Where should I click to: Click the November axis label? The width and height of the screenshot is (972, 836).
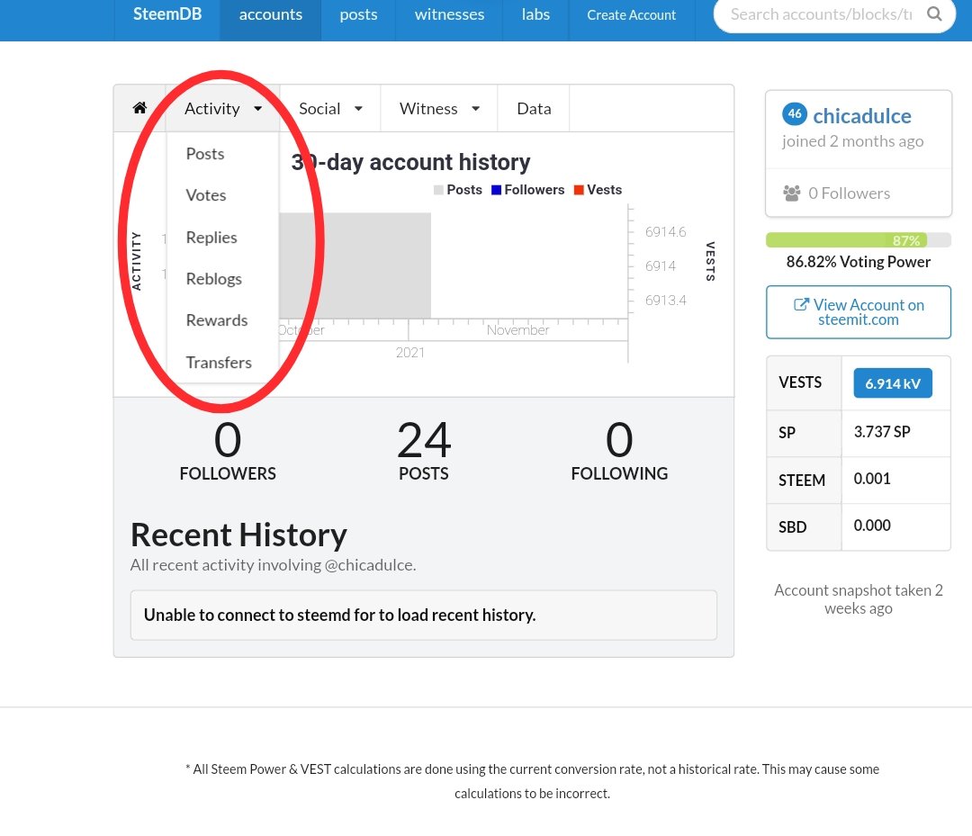coord(517,330)
